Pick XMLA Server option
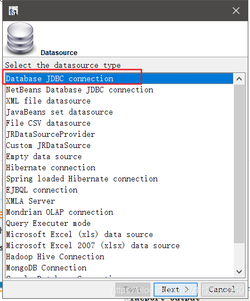 pos(119,201)
